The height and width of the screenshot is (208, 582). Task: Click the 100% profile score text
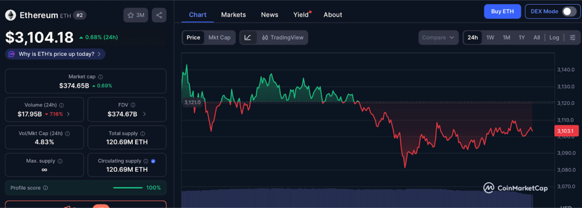[x=153, y=188]
